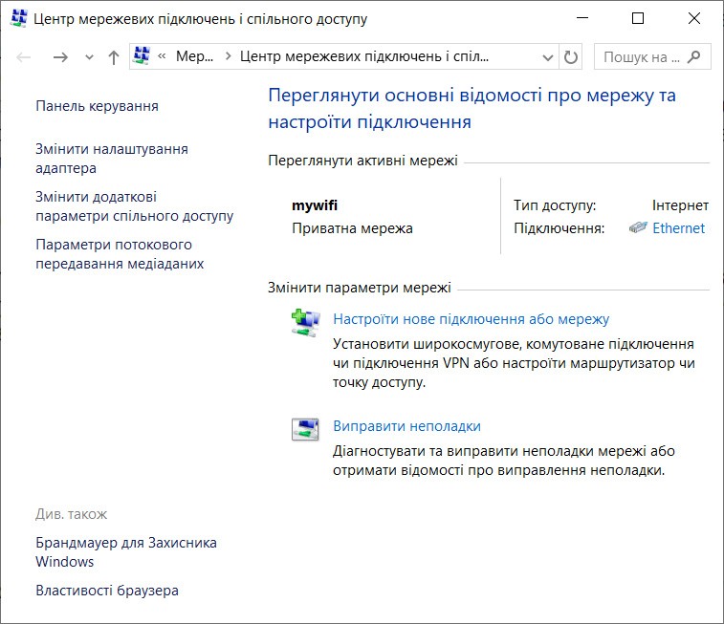Go up one folder level
The width and height of the screenshot is (724, 624).
[x=114, y=57]
